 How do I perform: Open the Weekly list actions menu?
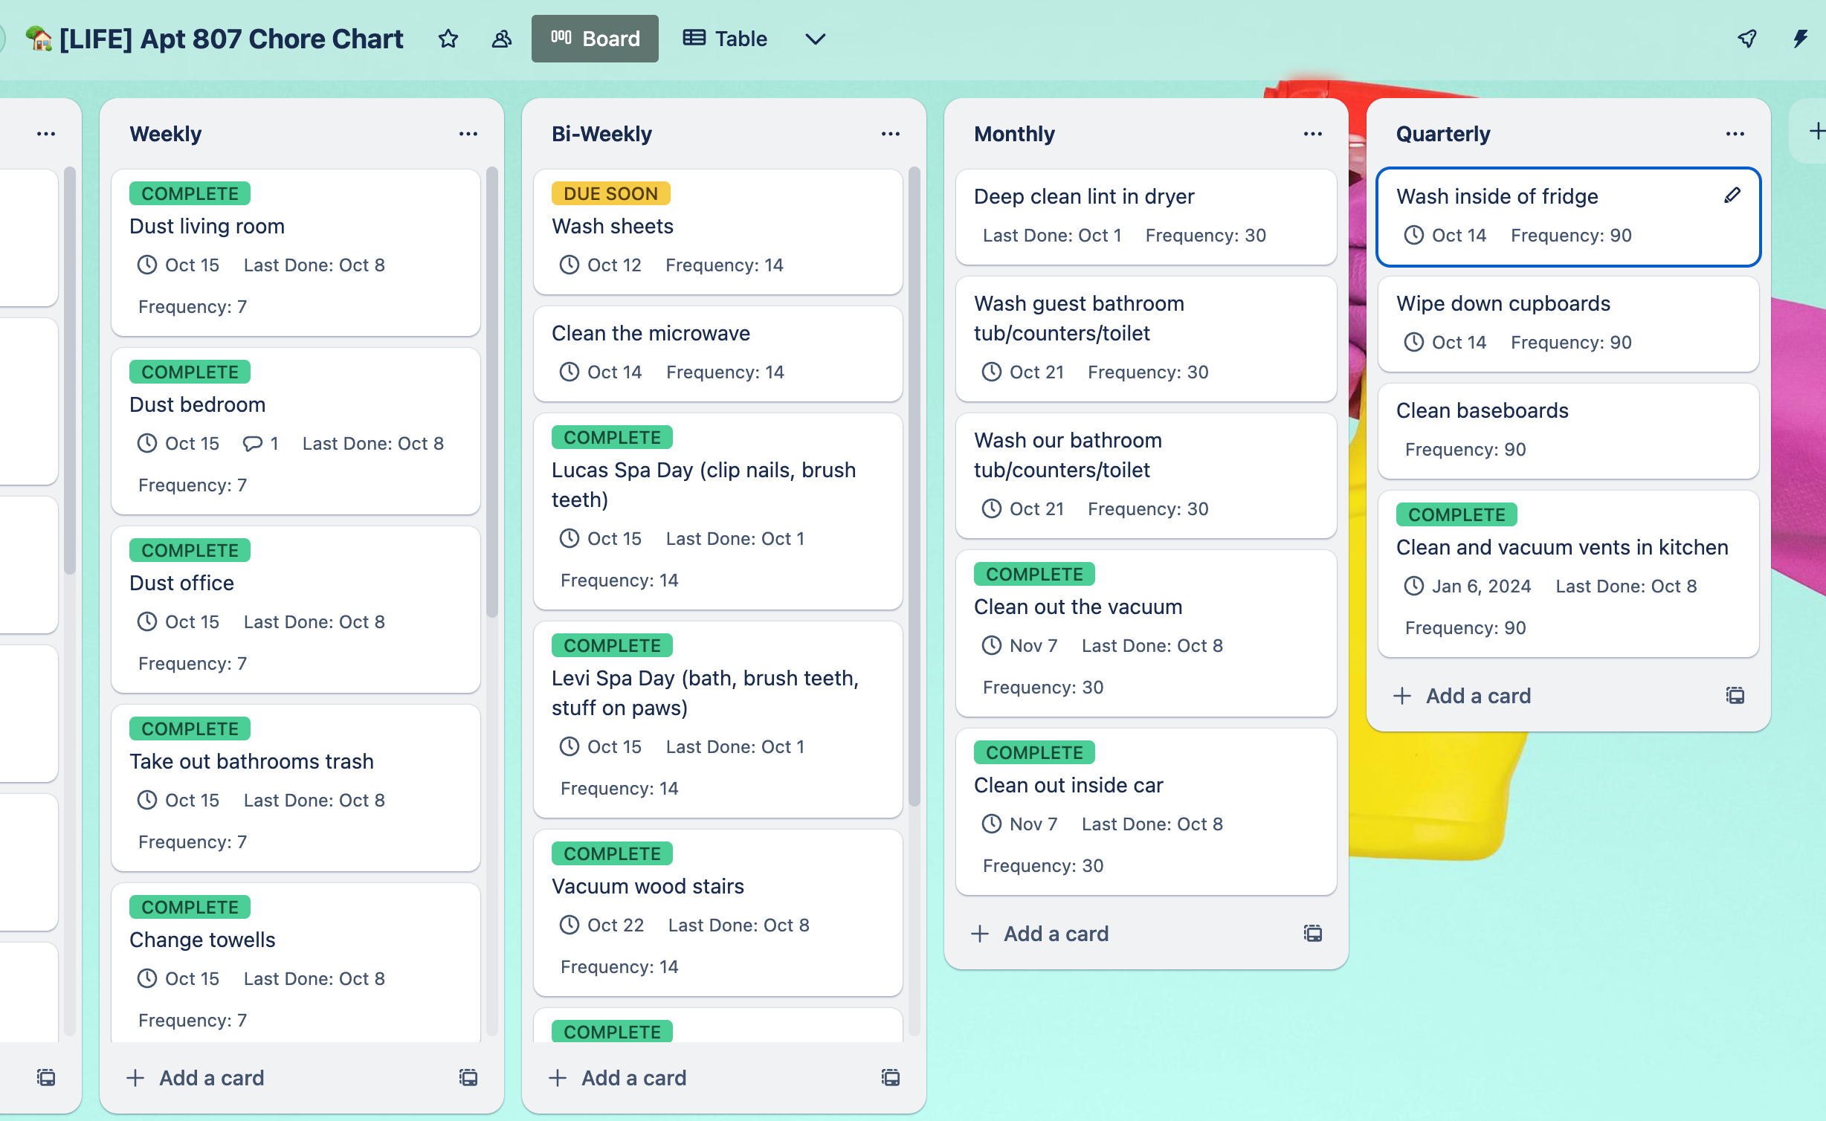tap(468, 133)
